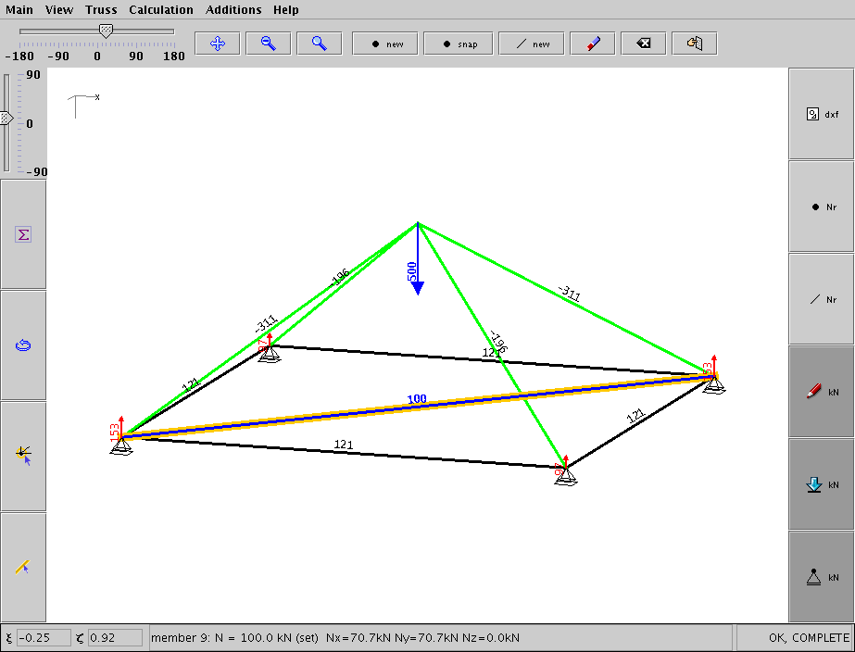Open the Truss menu
The height and width of the screenshot is (652, 855).
click(101, 9)
